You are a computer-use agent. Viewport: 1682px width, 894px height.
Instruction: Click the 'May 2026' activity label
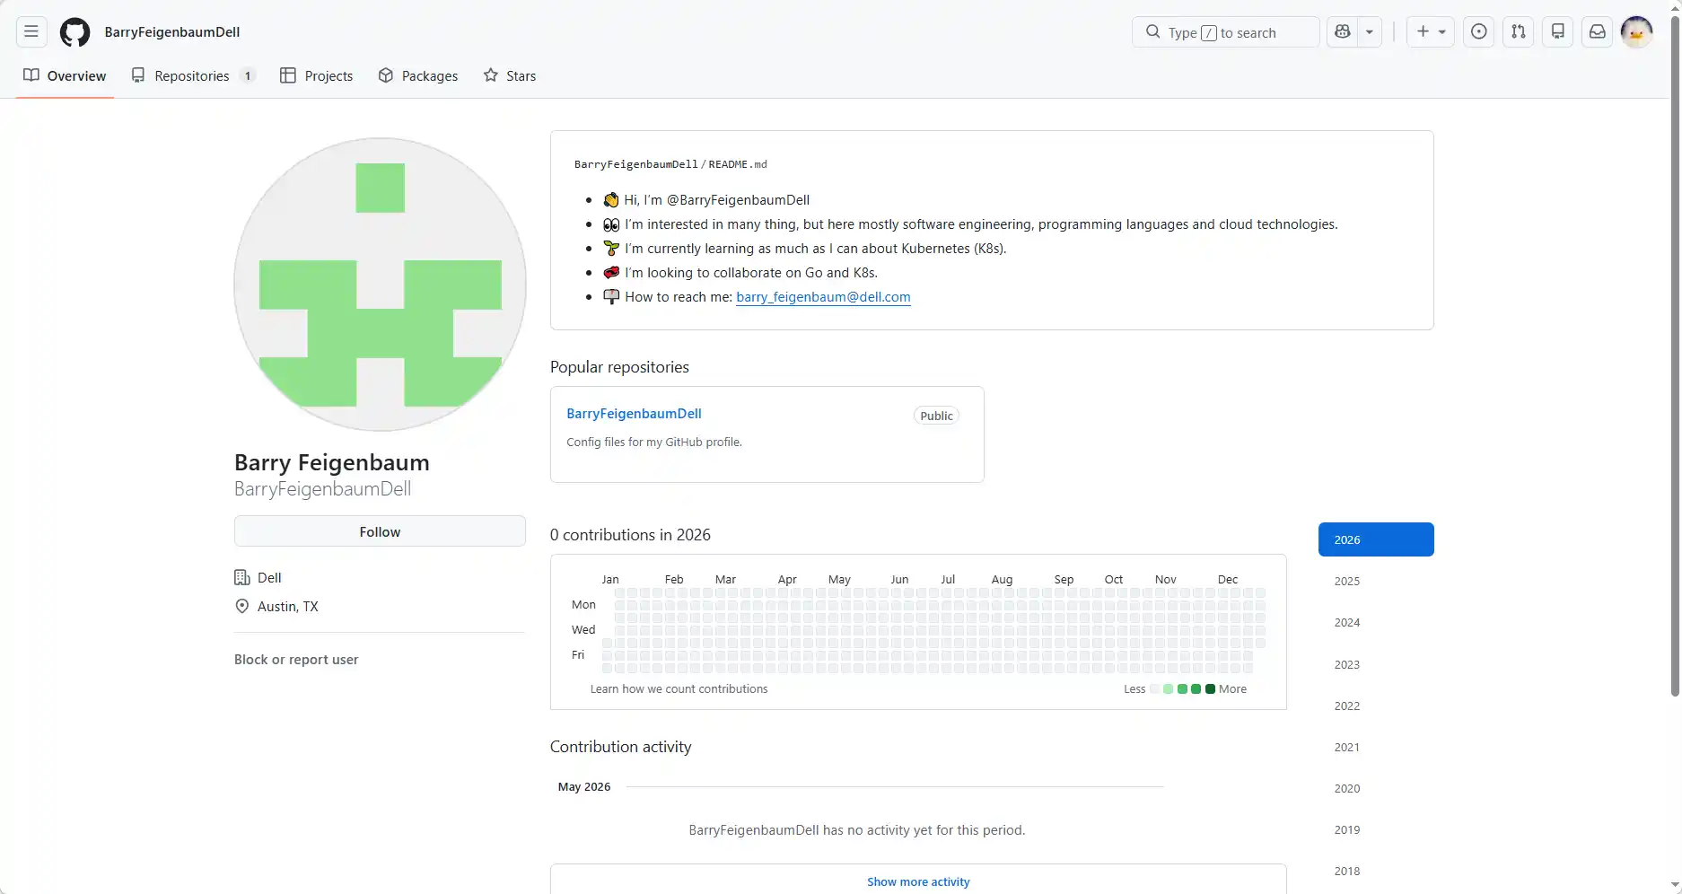coord(584,787)
